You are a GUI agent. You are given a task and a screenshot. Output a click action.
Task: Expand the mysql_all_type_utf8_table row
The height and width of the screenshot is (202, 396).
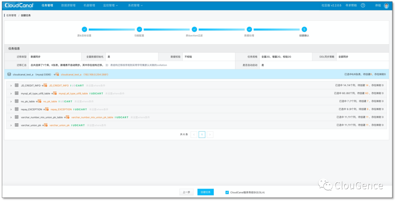tap(11, 94)
